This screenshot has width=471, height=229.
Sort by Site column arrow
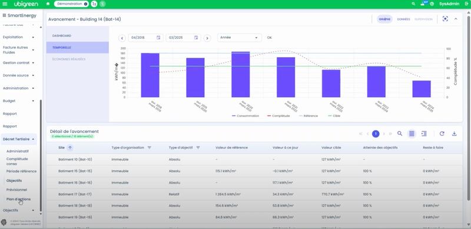[x=70, y=148]
